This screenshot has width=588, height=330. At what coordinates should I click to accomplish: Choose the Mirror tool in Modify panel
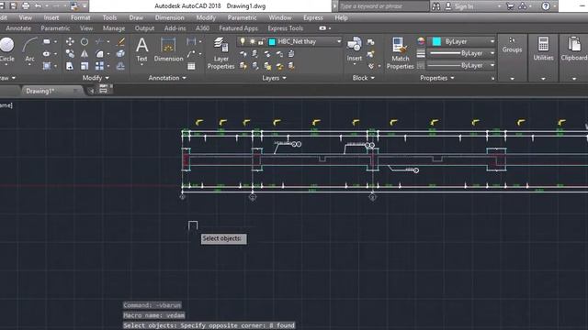coord(85,54)
